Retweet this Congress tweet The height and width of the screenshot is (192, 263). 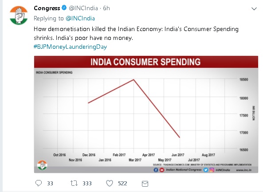(x=74, y=183)
